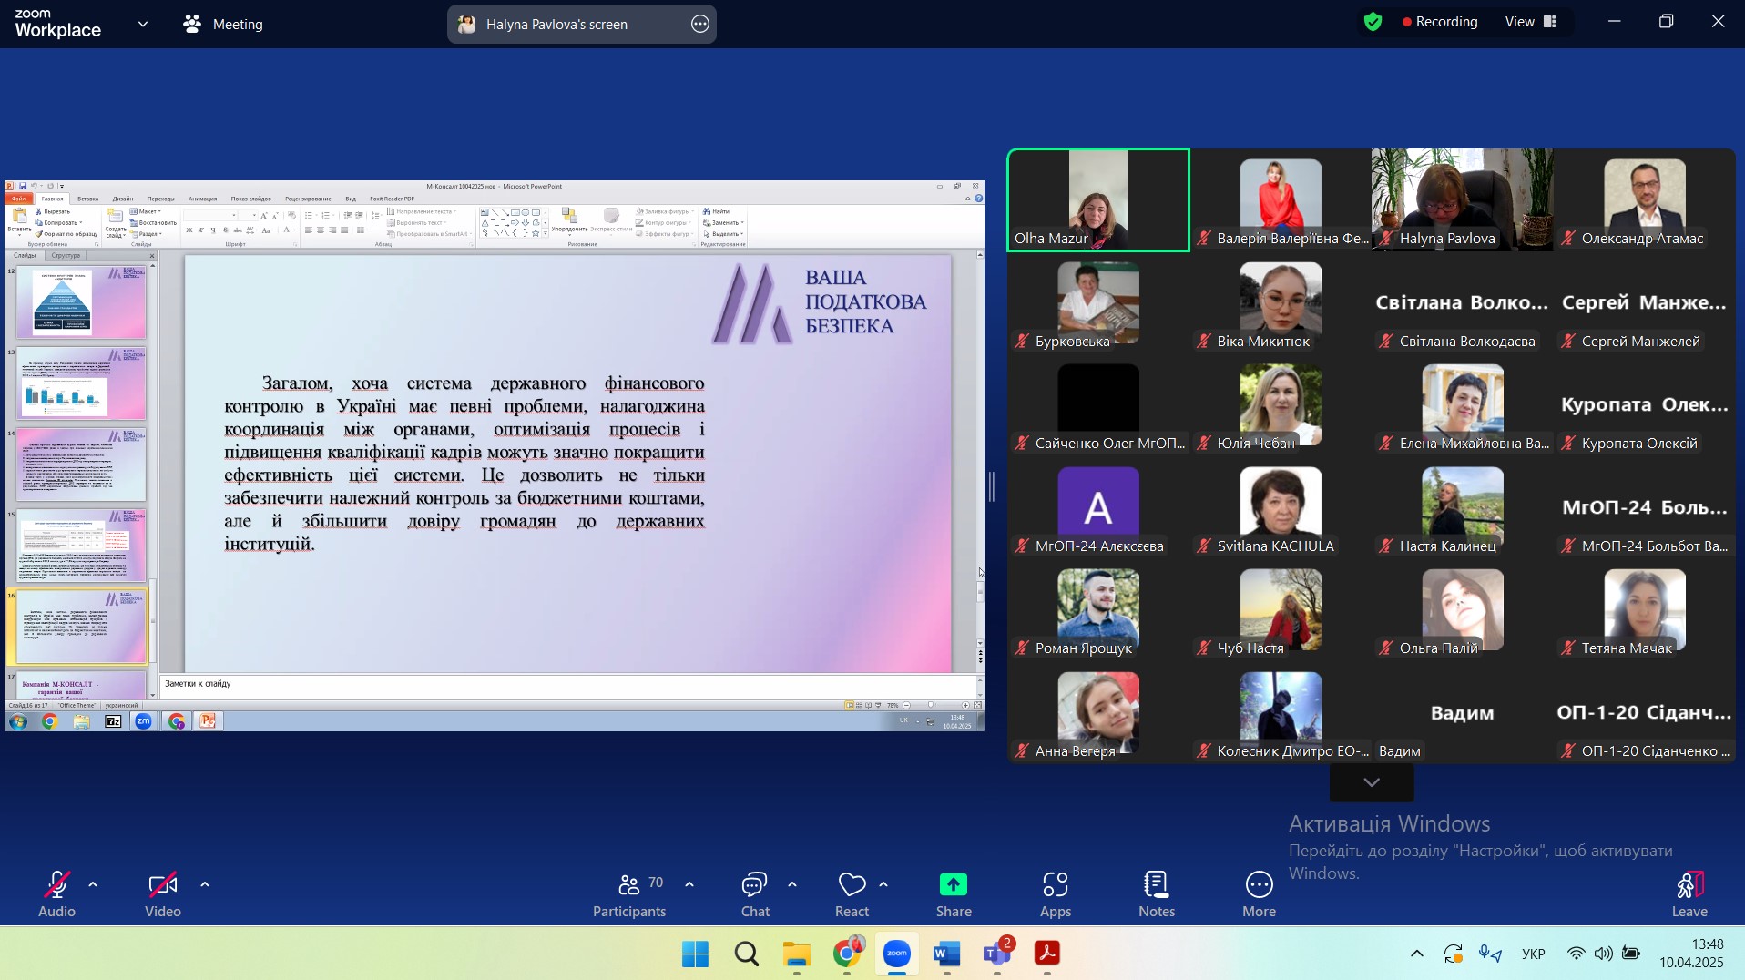Image resolution: width=1745 pixels, height=980 pixels.
Task: Click the Файл button in shared PowerPoint
Action: point(18,199)
